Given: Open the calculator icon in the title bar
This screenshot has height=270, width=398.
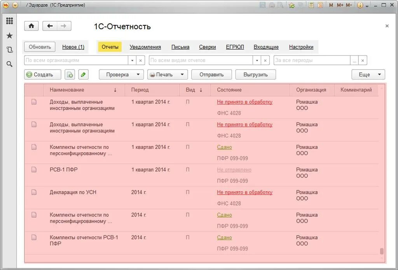Looking at the screenshot, I should pos(311,5).
